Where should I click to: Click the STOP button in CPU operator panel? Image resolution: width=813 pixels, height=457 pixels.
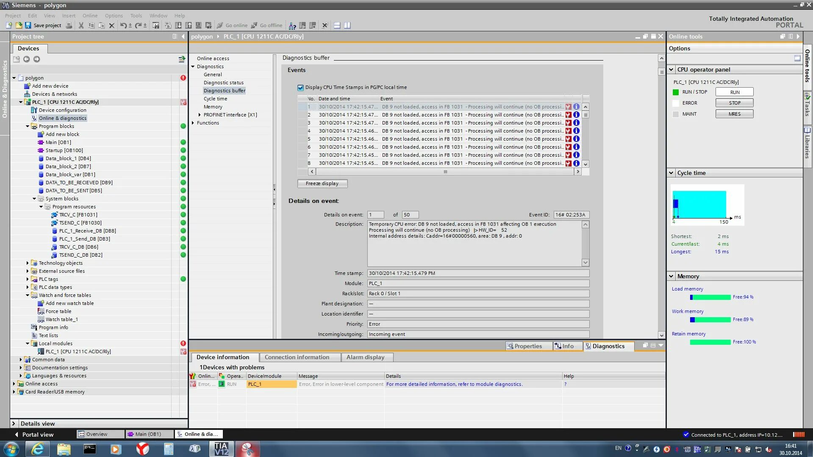[x=734, y=103]
